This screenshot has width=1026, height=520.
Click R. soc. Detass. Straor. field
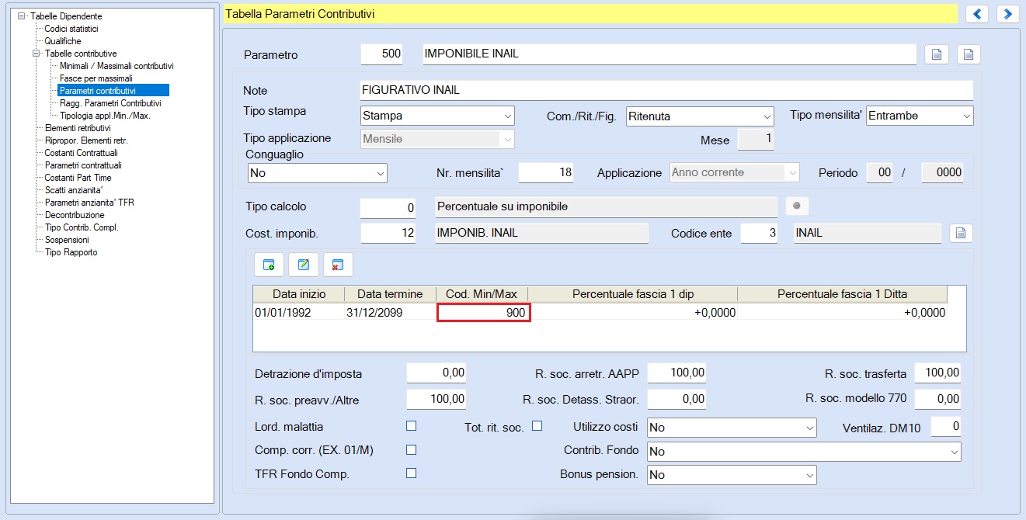677,400
